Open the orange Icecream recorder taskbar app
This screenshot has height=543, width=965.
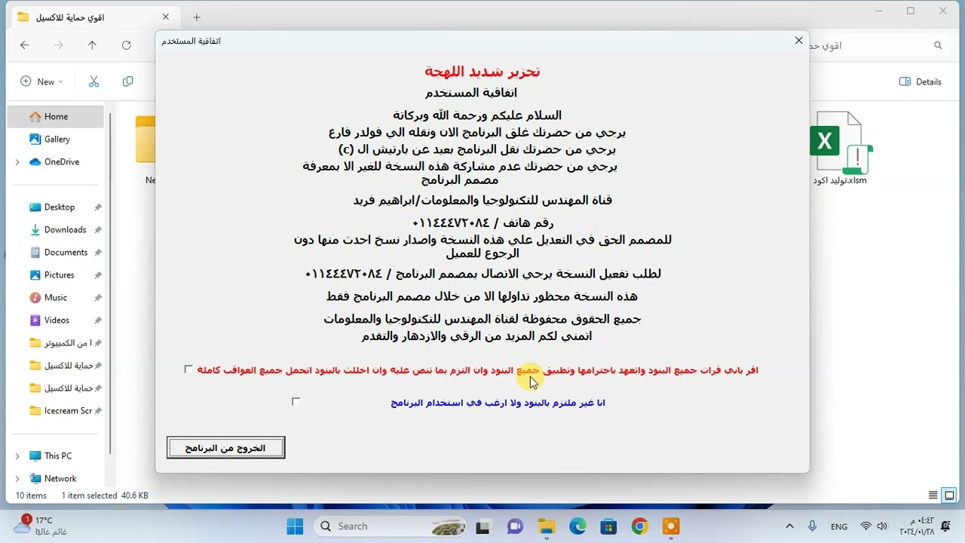pyautogui.click(x=670, y=526)
